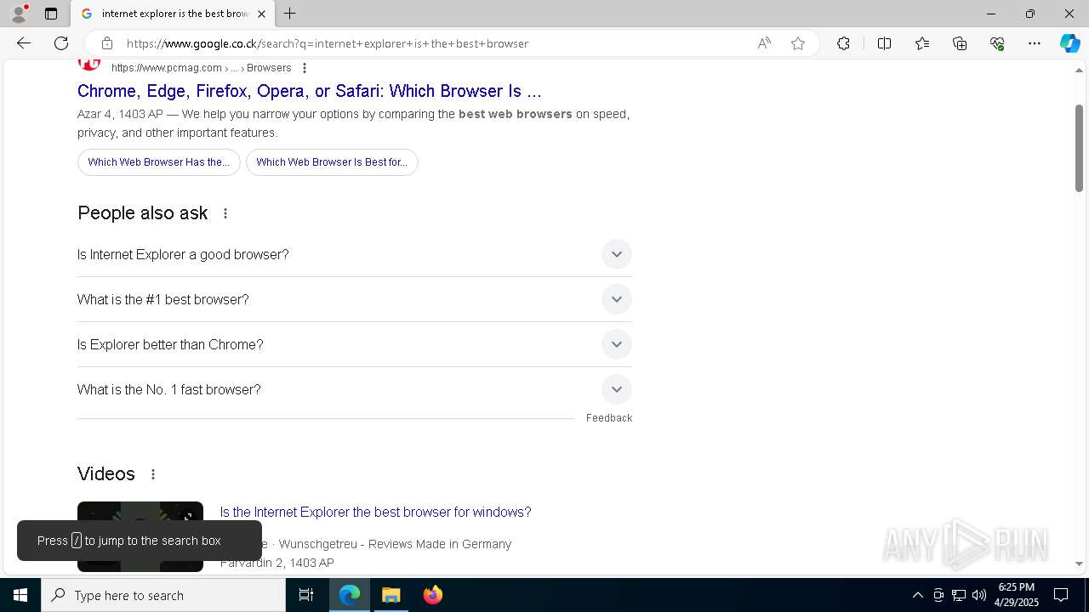Open network status tray icon
This screenshot has height=612, width=1089.
959,595
